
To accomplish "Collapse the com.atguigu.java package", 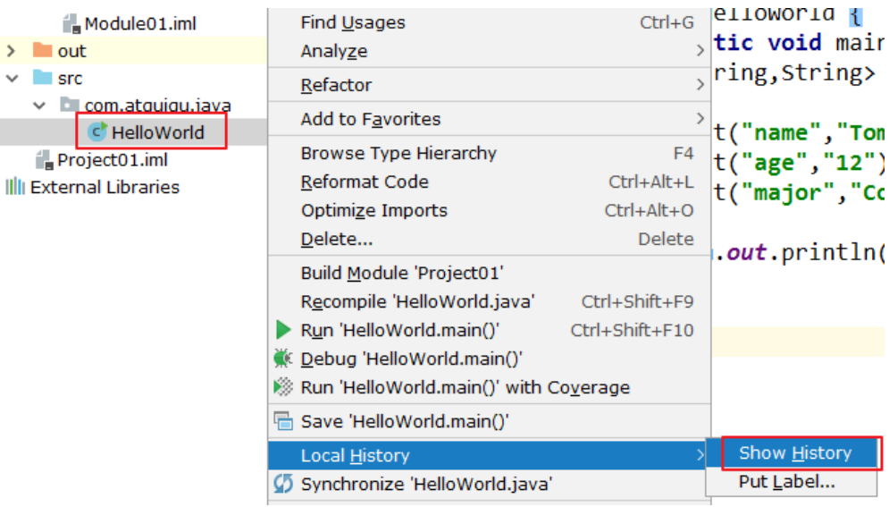I will point(39,105).
